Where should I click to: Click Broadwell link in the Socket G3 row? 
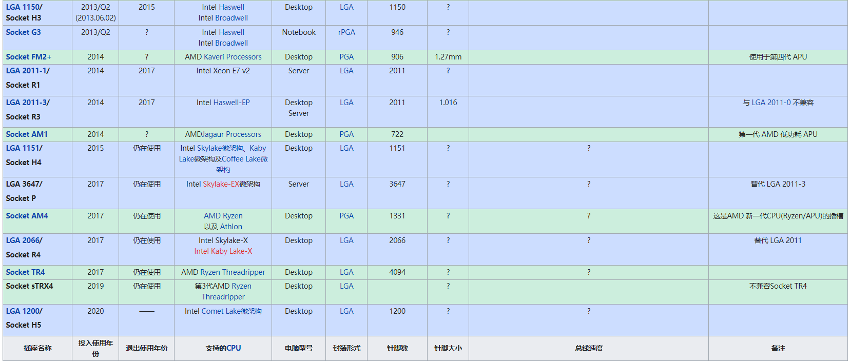pos(231,43)
